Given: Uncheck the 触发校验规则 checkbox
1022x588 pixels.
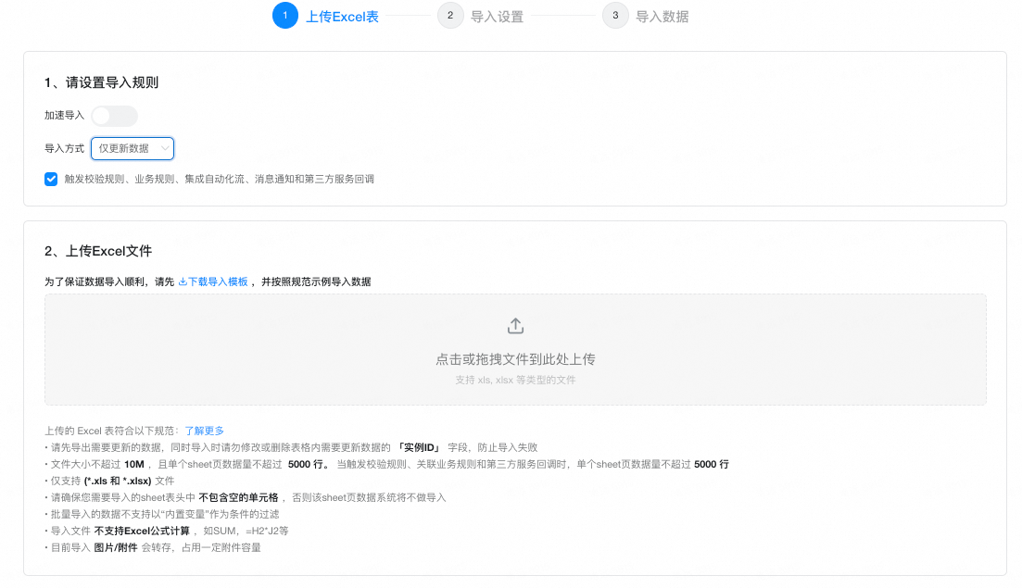Looking at the screenshot, I should click(51, 179).
